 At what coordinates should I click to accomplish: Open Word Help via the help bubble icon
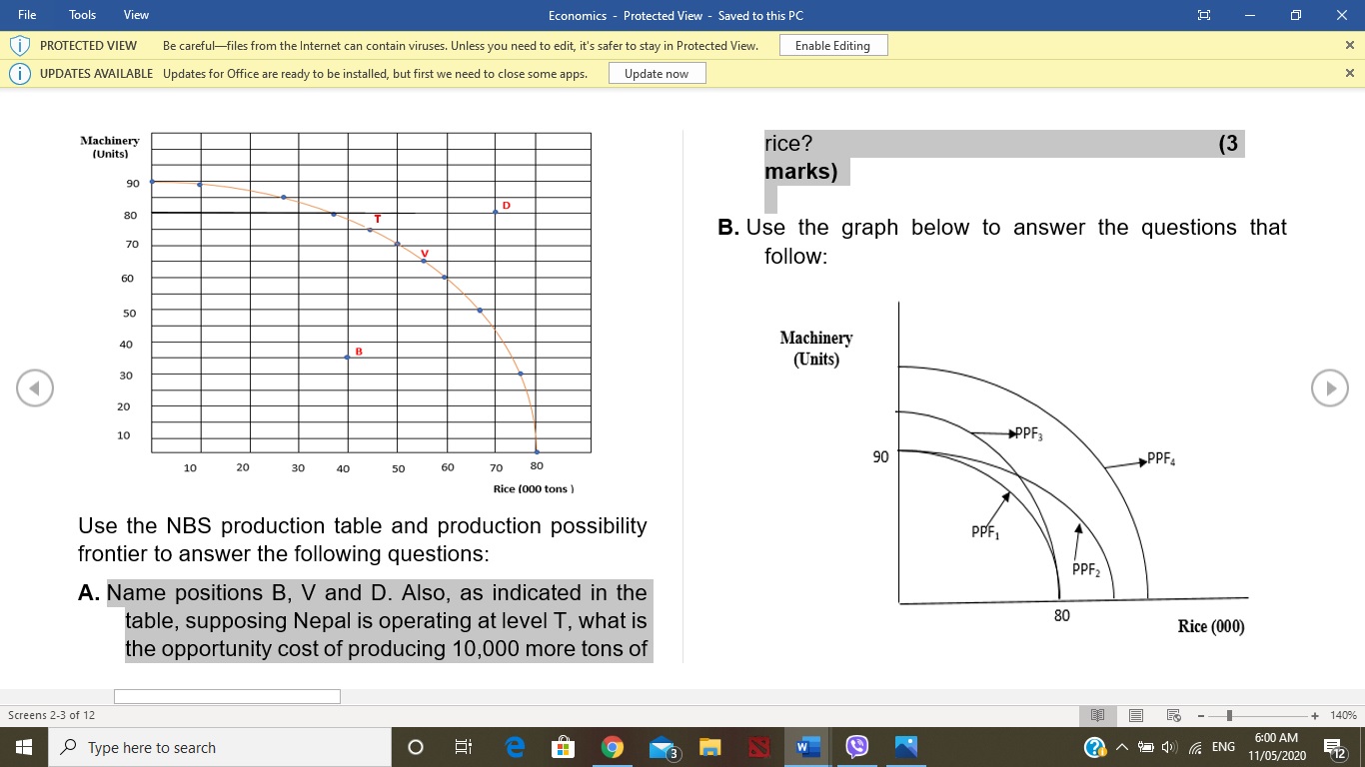pos(1093,746)
